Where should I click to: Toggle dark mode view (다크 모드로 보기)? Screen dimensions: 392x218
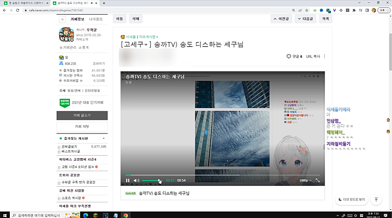[352, 199]
